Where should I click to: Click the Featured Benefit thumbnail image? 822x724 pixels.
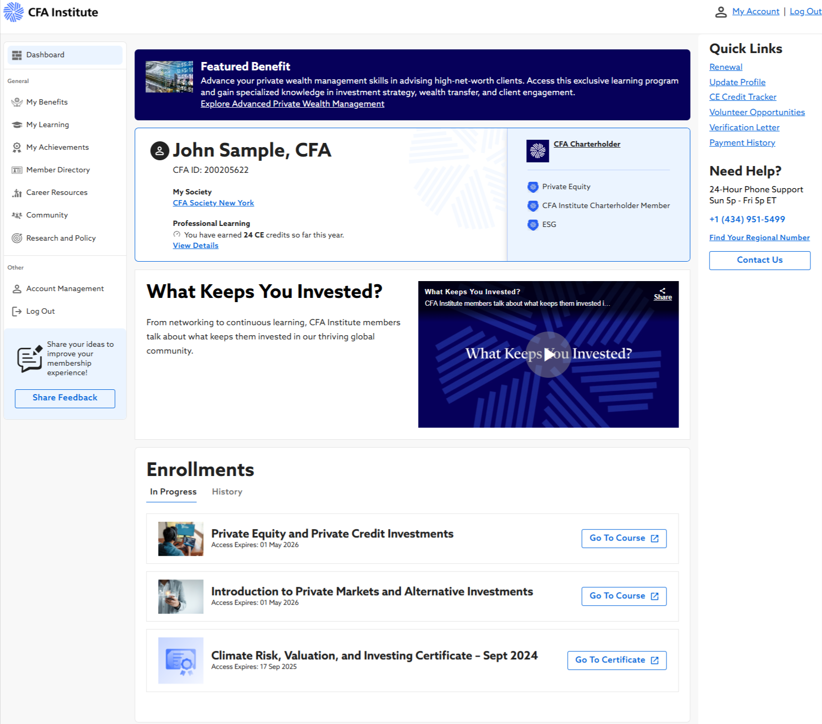pos(169,77)
